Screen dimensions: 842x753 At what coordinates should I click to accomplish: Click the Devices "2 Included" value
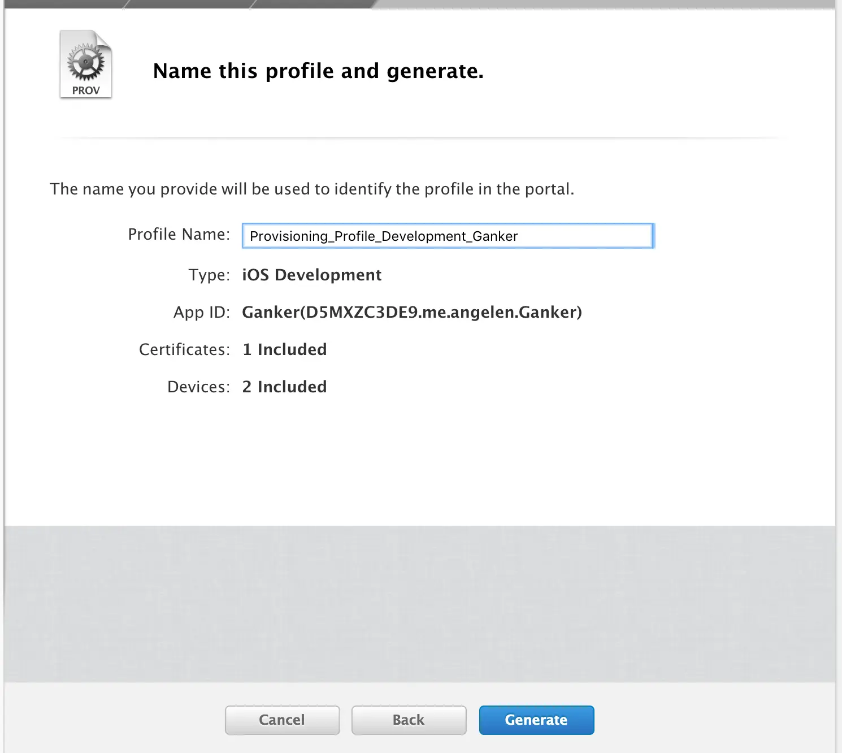coord(285,387)
